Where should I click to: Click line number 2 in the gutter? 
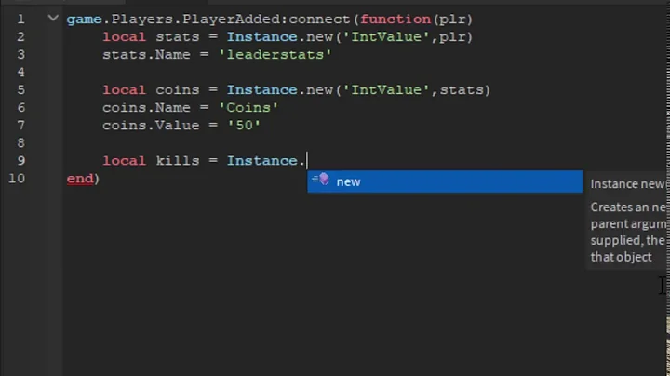pyautogui.click(x=20, y=36)
